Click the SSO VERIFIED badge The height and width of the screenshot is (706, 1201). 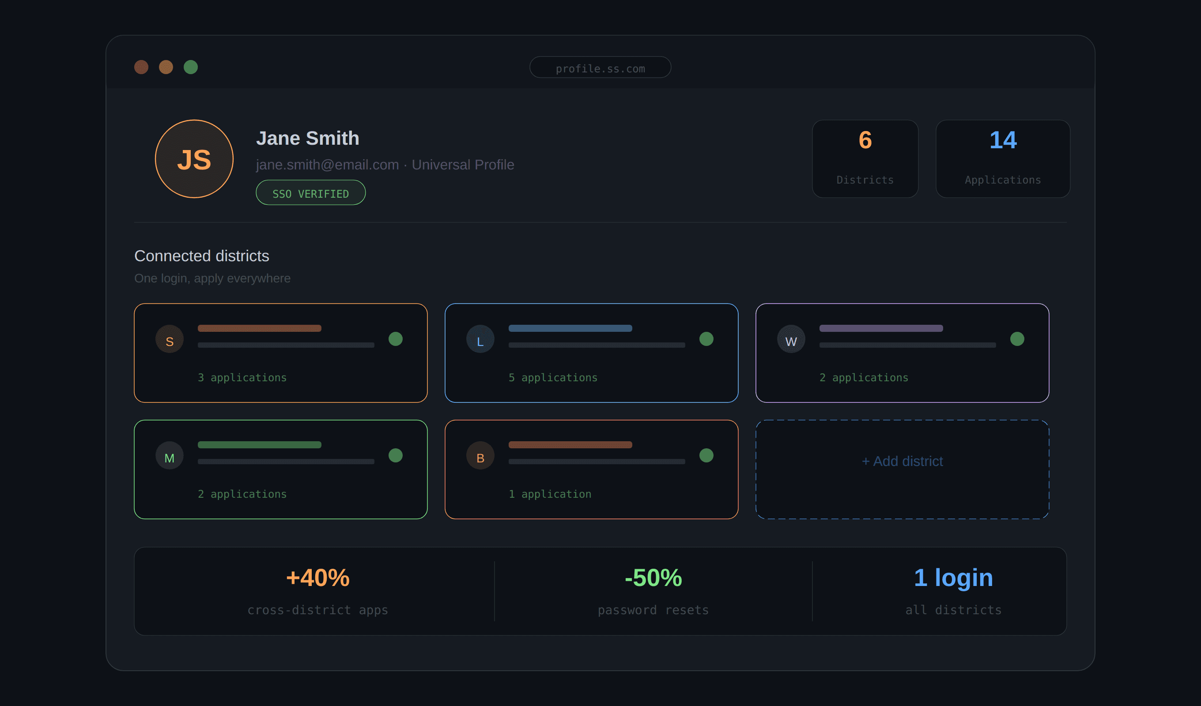pos(310,192)
